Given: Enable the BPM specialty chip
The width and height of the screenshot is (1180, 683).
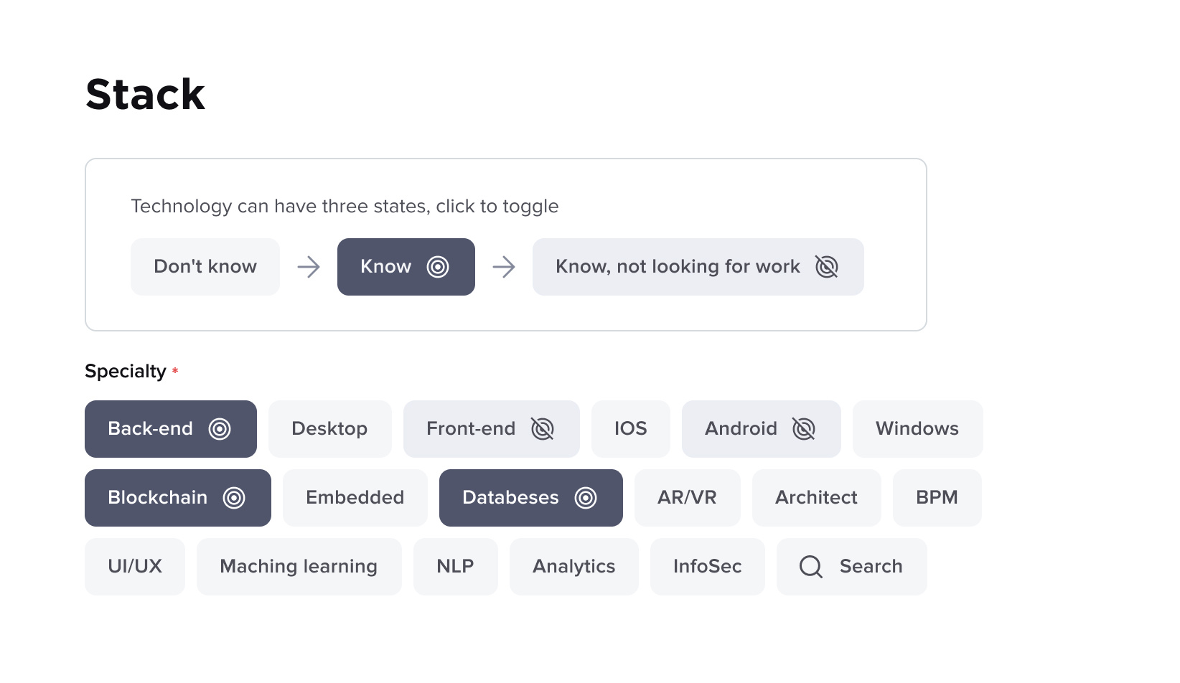Looking at the screenshot, I should [937, 498].
